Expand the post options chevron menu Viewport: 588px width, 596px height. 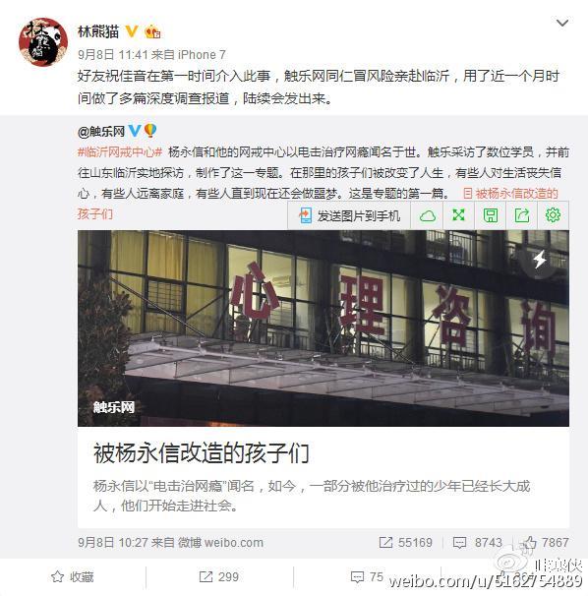(x=562, y=23)
